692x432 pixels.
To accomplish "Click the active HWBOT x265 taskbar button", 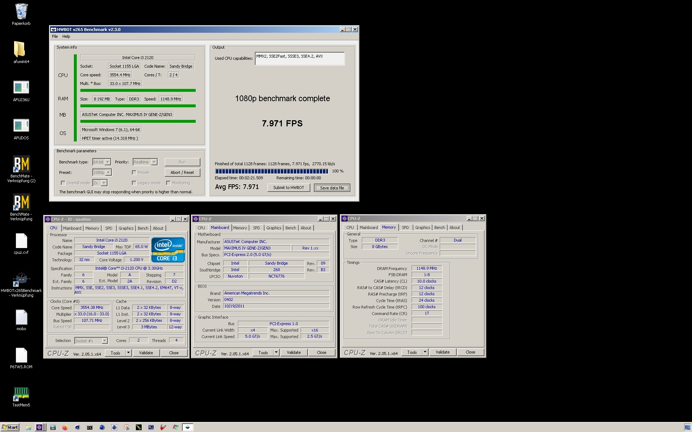I will tap(187, 427).
